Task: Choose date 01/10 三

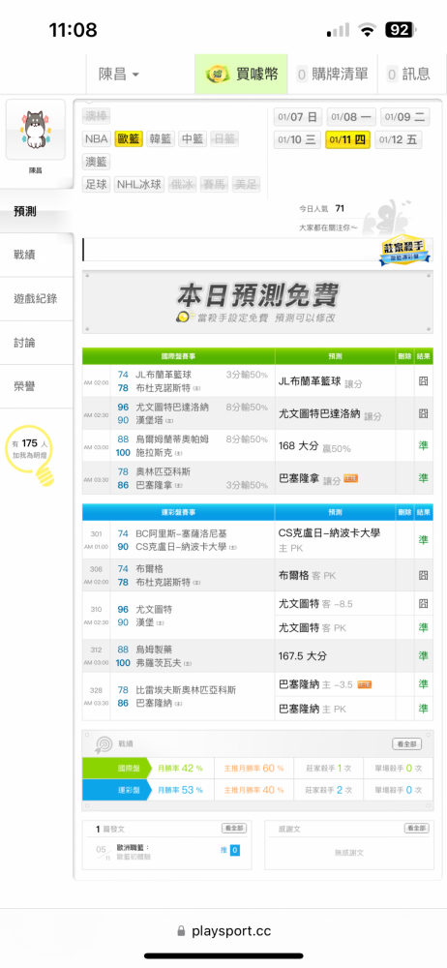Action: pyautogui.click(x=297, y=140)
